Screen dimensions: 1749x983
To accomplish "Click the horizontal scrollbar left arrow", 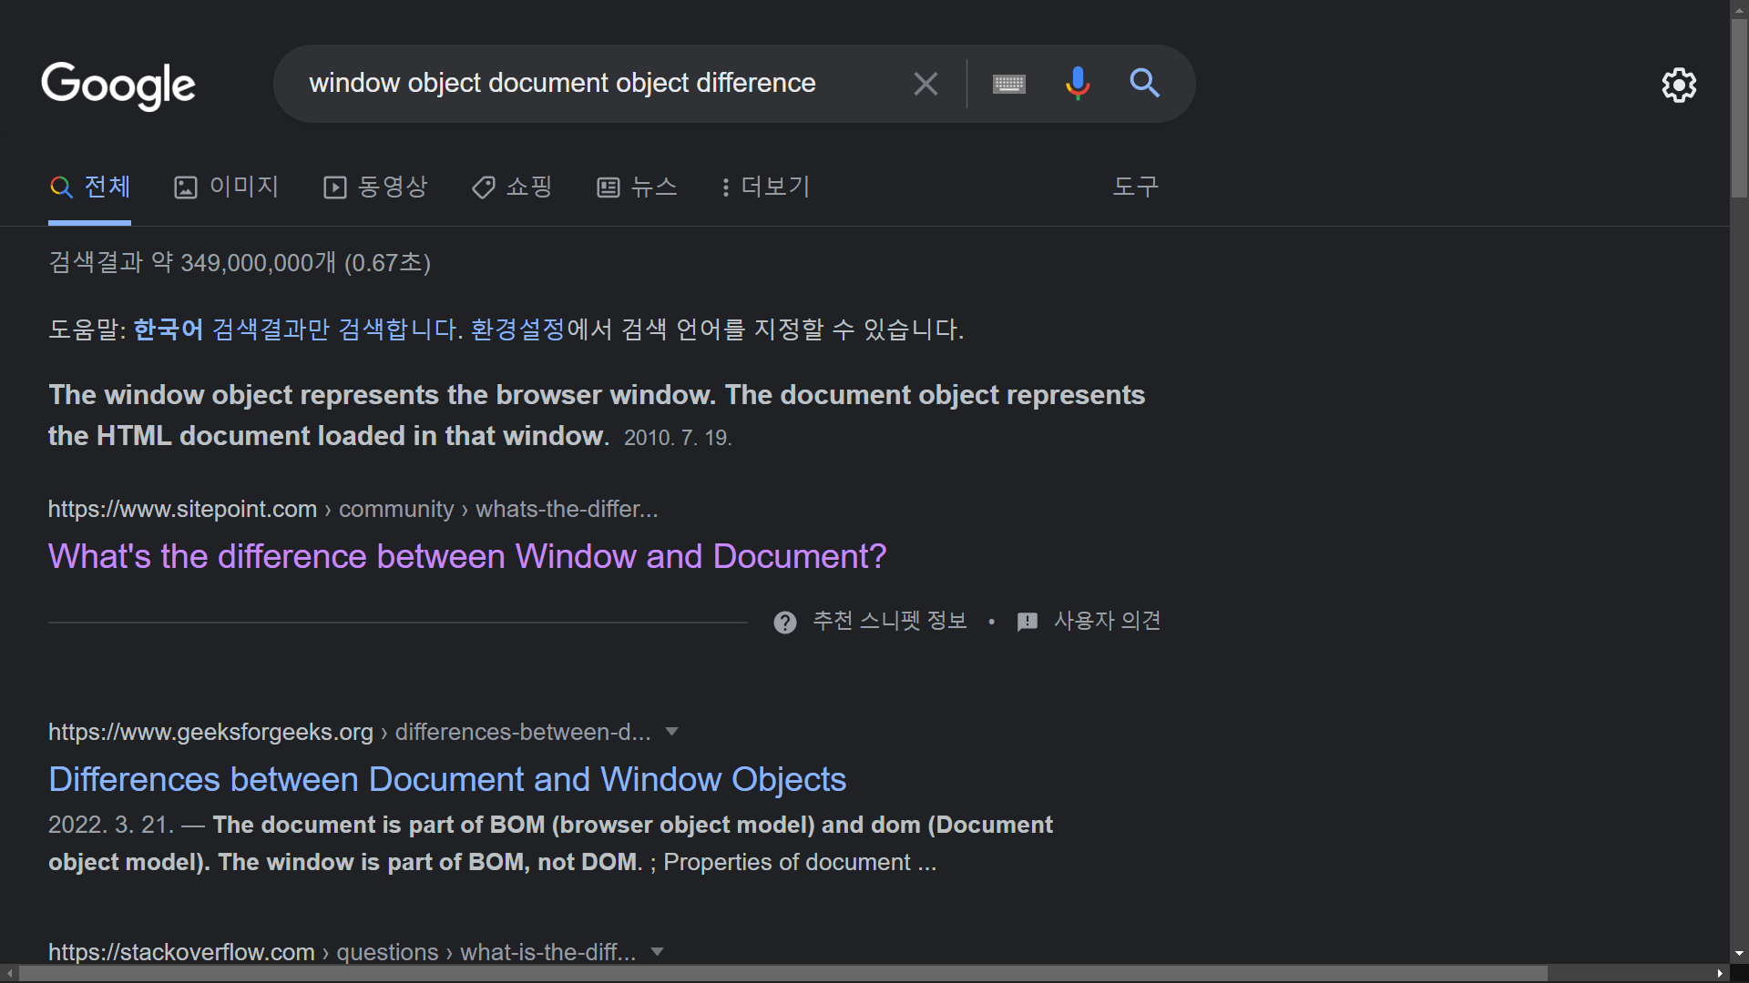I will pyautogui.click(x=9, y=974).
